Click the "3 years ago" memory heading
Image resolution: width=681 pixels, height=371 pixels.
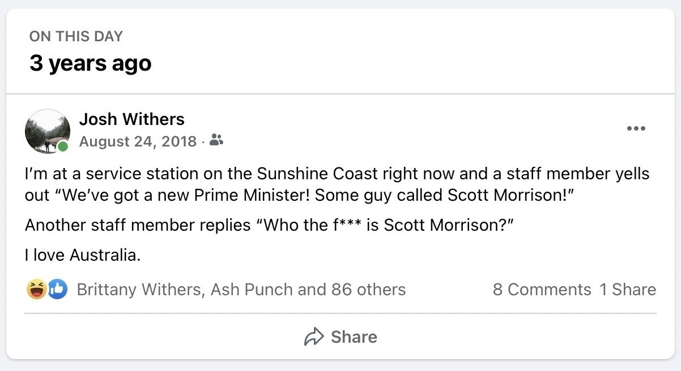91,63
